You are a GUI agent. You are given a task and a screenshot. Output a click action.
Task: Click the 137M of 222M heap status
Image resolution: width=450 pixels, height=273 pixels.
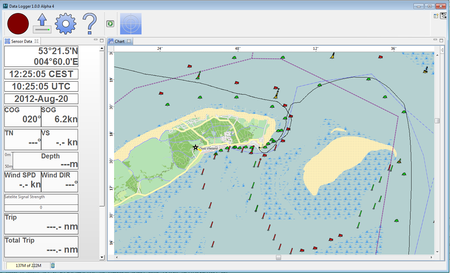[28, 265]
